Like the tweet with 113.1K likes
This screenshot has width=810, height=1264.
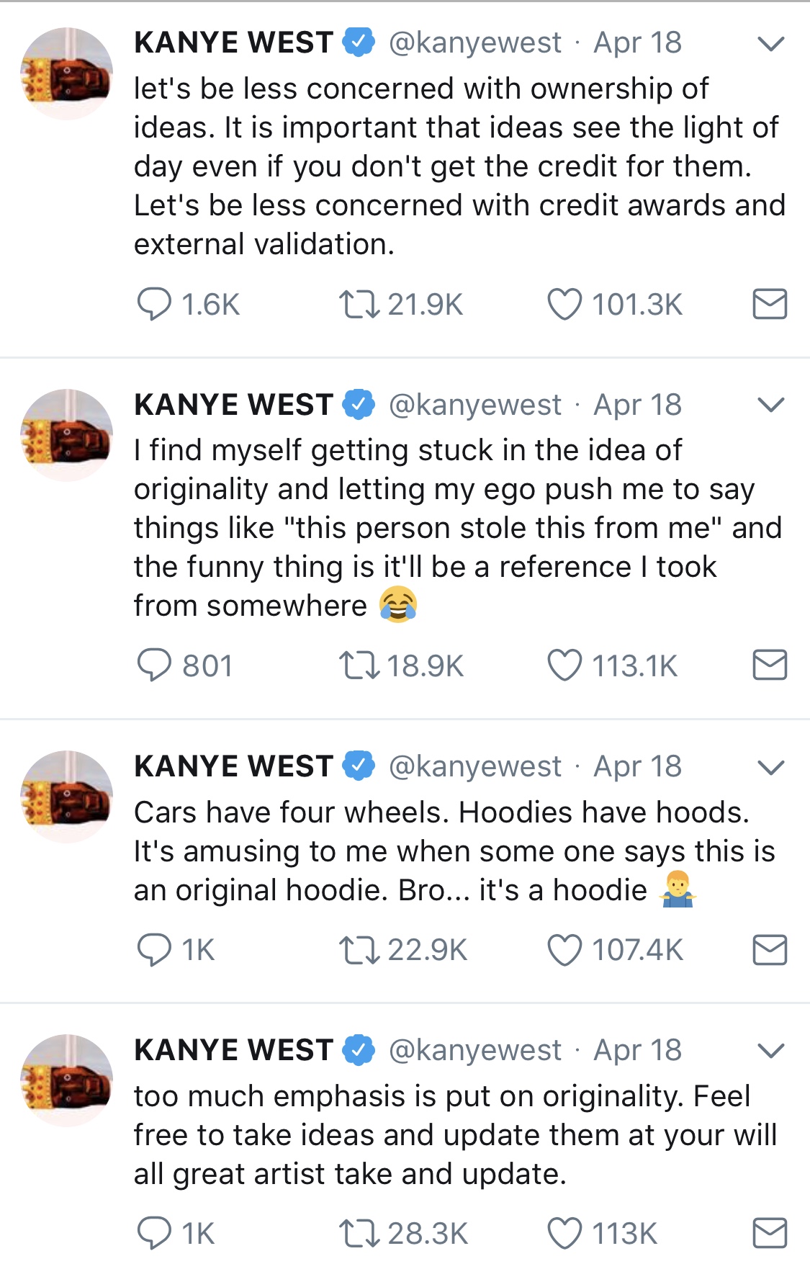pos(564,665)
